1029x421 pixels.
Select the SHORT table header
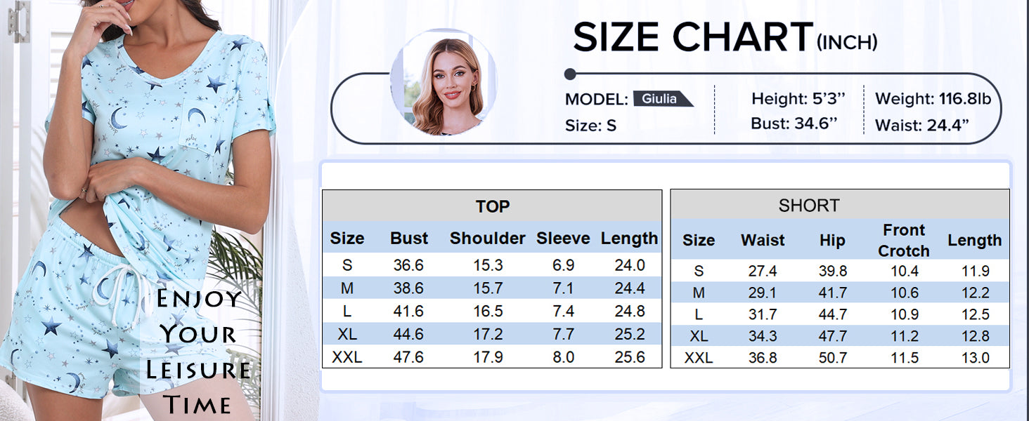pyautogui.click(x=808, y=206)
